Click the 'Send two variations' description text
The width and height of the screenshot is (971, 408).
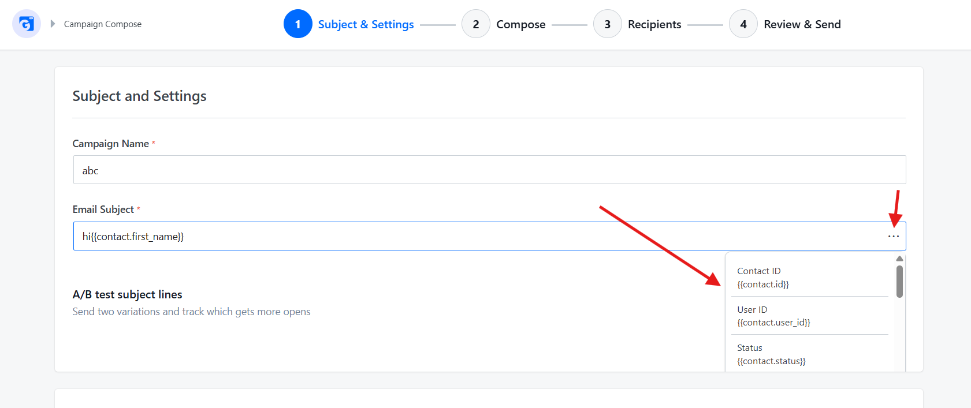191,312
